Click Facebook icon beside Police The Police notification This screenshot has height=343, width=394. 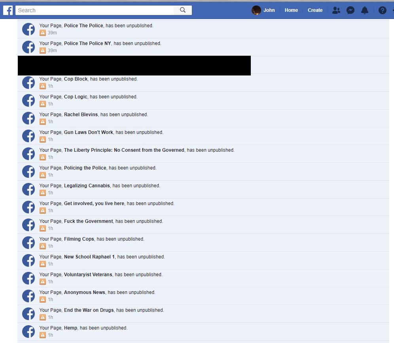pos(28,29)
